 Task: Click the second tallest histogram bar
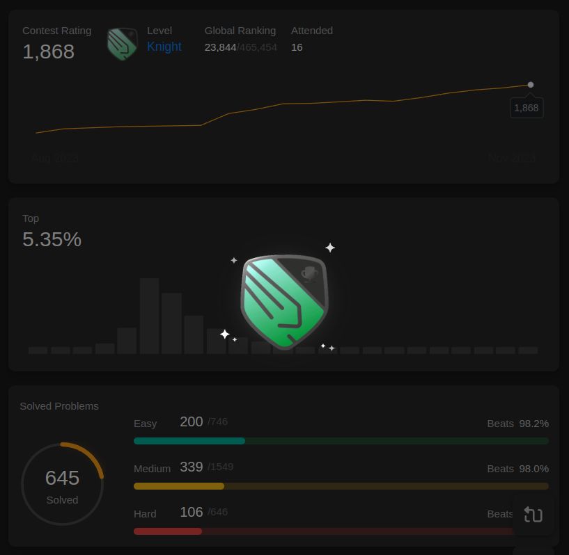(171, 323)
